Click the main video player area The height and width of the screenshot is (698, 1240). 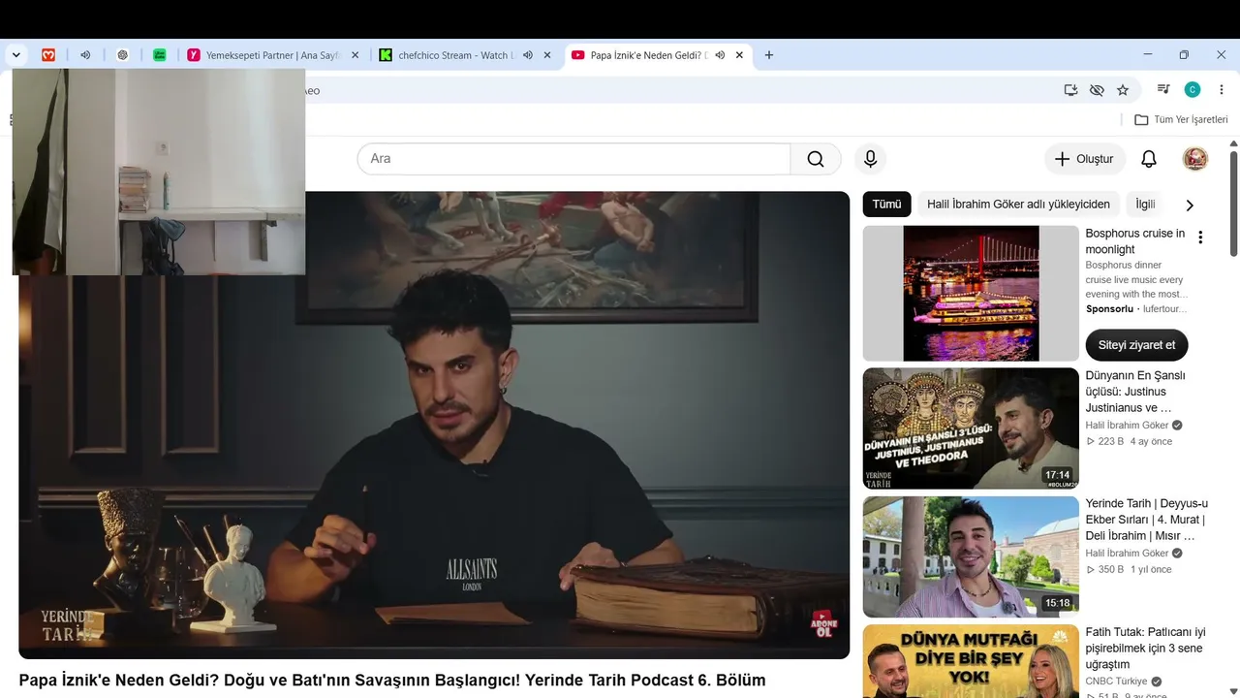(x=434, y=425)
